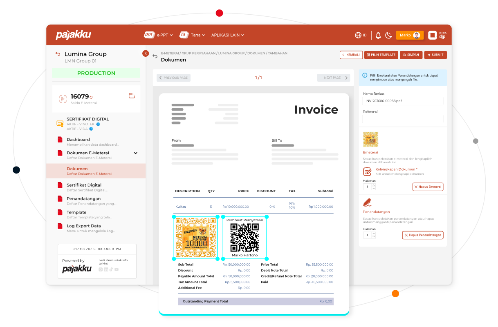The width and height of the screenshot is (498, 327).
Task: Click AKTIF - VINOTEK verified badge
Action: point(98,124)
